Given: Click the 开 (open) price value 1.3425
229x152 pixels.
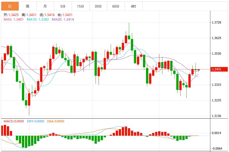Looking at the screenshot, I should click(11, 15).
